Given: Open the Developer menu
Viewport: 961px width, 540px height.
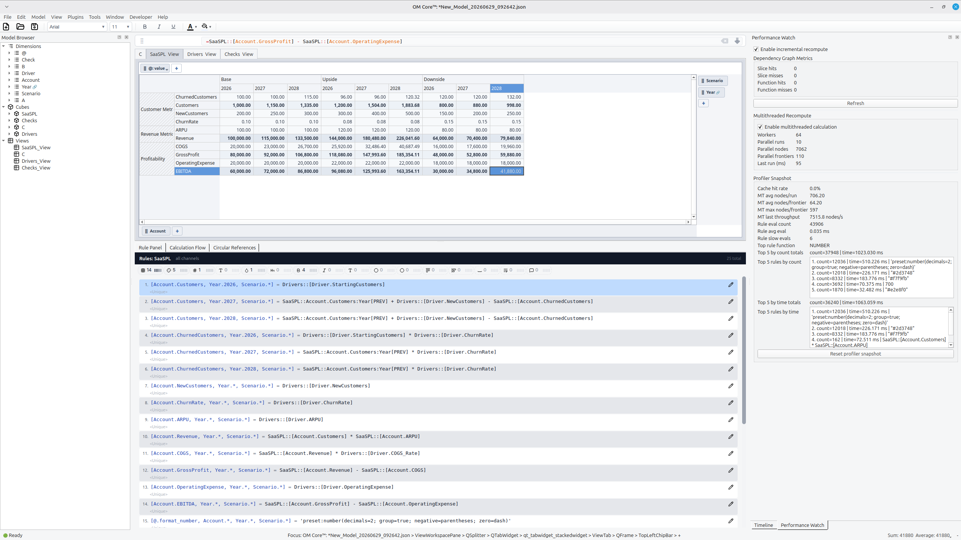Looking at the screenshot, I should (141, 17).
